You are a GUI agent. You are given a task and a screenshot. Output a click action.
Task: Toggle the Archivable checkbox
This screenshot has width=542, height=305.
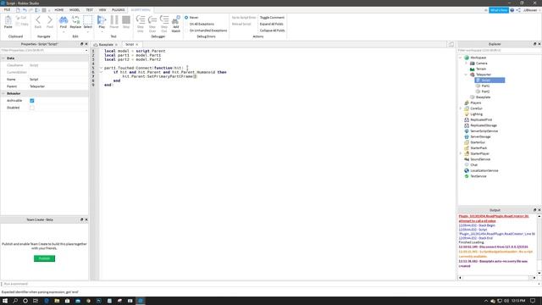point(32,101)
